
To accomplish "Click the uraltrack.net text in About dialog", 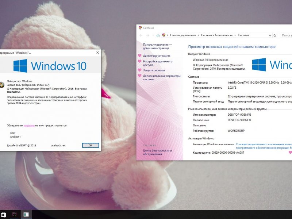I will click(58, 145).
